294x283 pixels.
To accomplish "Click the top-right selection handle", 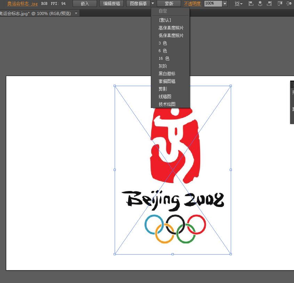I will pos(231,86).
